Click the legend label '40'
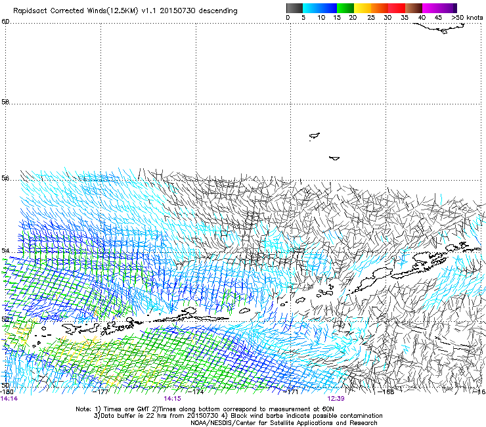This screenshot has width=486, height=427. tap(422, 18)
